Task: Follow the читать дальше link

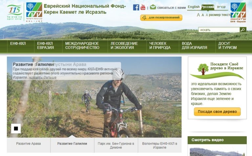Action: (x=43, y=77)
